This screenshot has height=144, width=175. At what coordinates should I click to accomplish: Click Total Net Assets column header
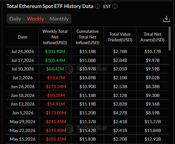152,37
